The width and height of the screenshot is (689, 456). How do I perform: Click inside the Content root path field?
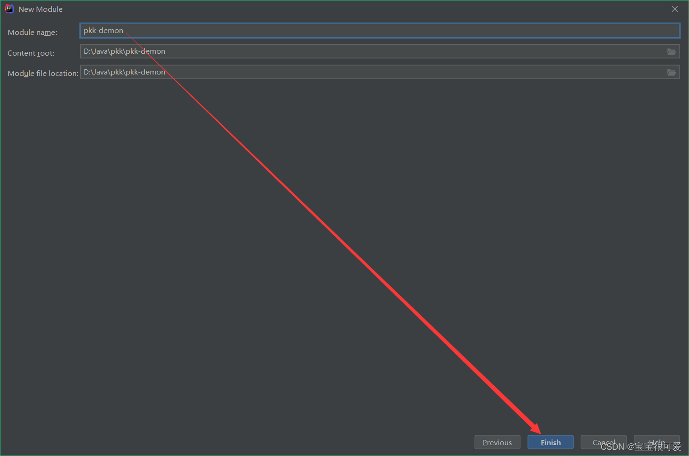(380, 51)
